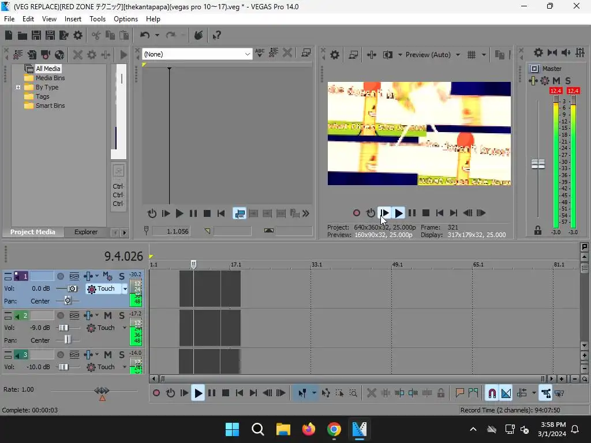Open a project with the folder icon

[x=23, y=35]
